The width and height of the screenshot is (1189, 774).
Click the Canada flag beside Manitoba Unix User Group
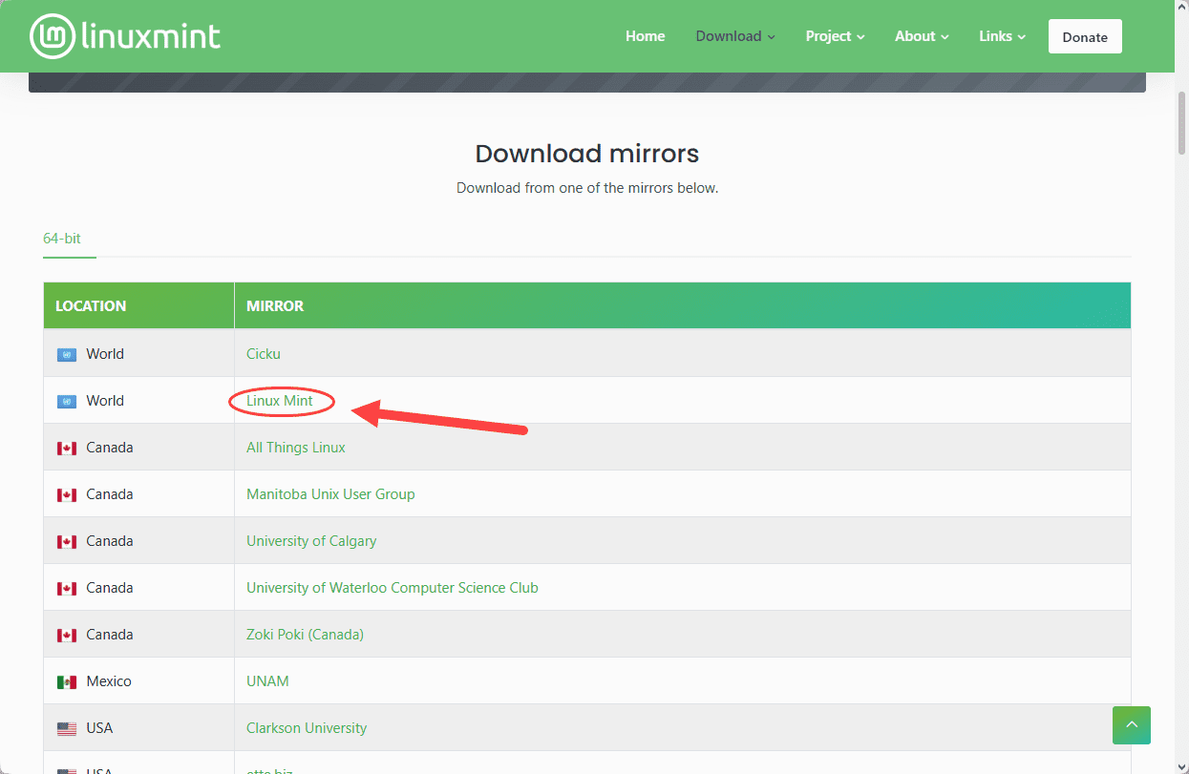(x=66, y=494)
